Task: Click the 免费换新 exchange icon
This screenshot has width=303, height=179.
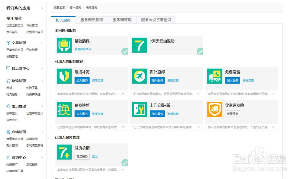Action: click(x=64, y=109)
